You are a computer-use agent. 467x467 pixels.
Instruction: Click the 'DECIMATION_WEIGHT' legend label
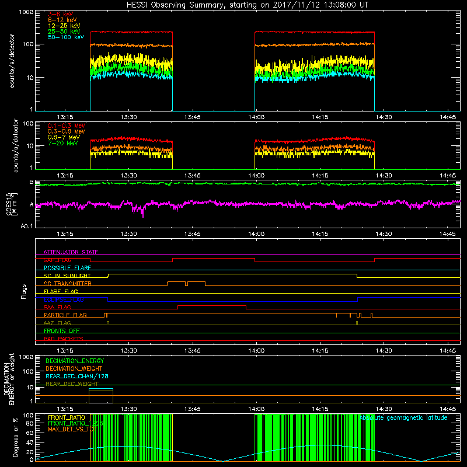pyautogui.click(x=74, y=369)
